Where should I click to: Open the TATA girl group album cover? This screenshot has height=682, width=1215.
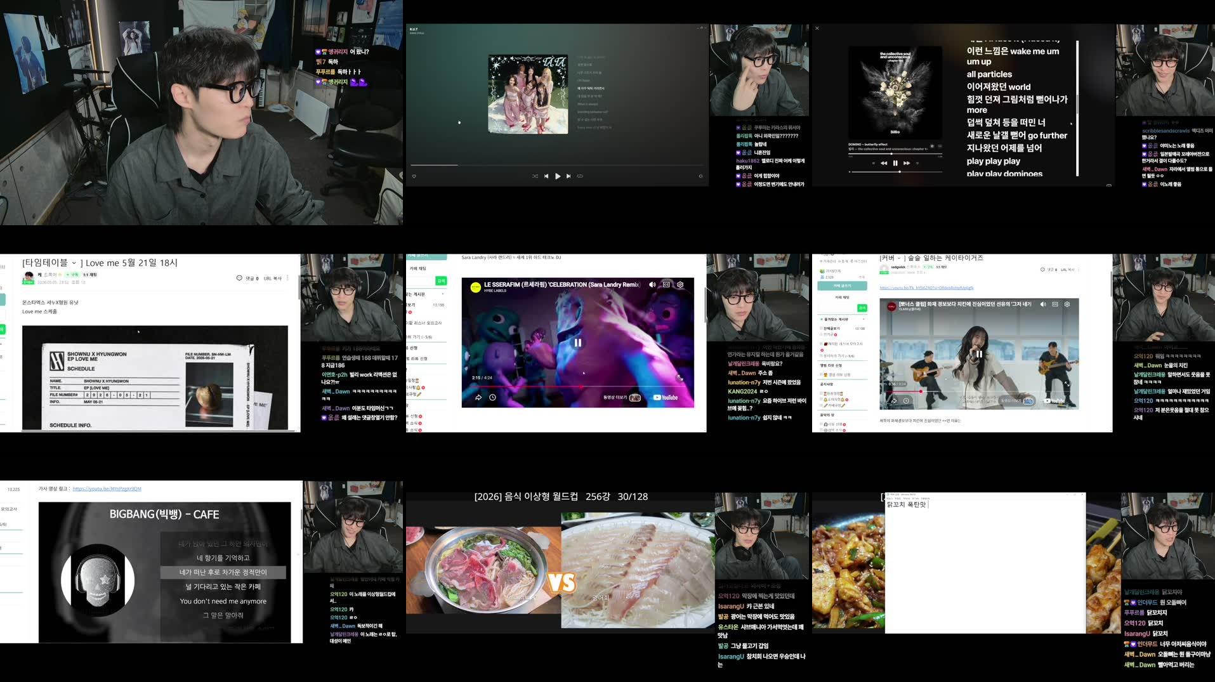pyautogui.click(x=528, y=94)
